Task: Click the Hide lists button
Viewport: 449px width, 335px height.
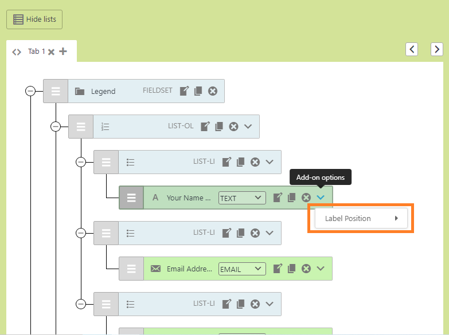Action: tap(34, 19)
